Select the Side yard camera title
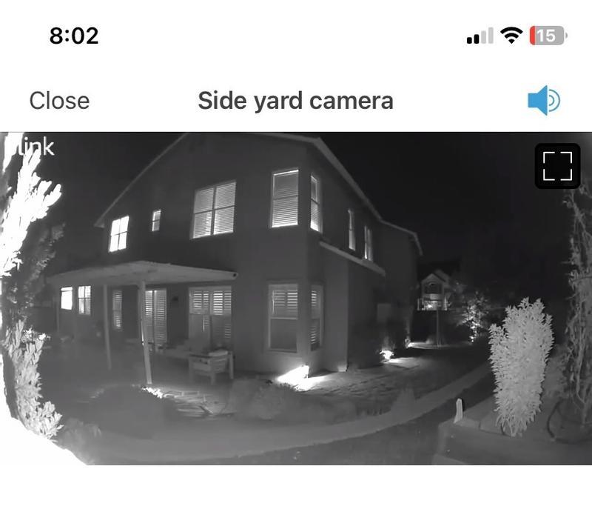 (295, 101)
